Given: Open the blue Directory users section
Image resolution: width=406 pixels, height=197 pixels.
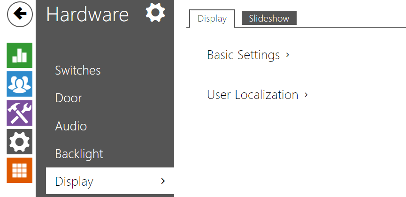Looking at the screenshot, I should coord(19,84).
